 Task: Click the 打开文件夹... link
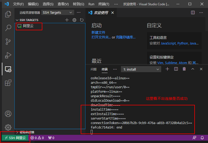pos(101,37)
